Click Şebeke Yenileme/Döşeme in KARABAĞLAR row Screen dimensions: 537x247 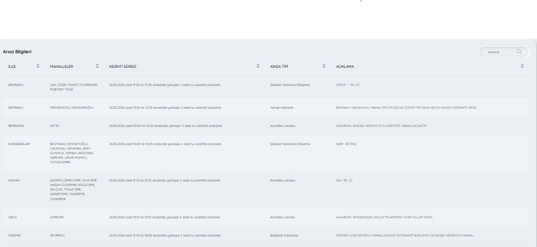tap(290, 144)
